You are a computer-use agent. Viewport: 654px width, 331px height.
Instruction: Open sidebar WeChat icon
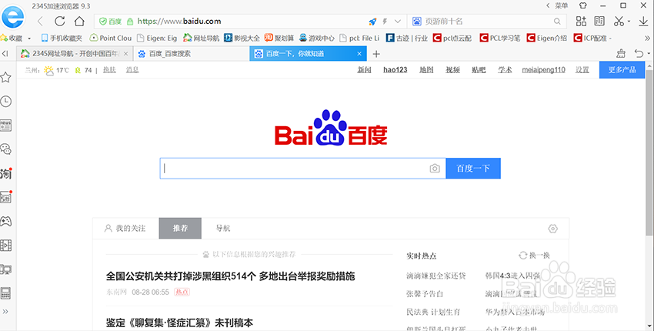pyautogui.click(x=6, y=149)
